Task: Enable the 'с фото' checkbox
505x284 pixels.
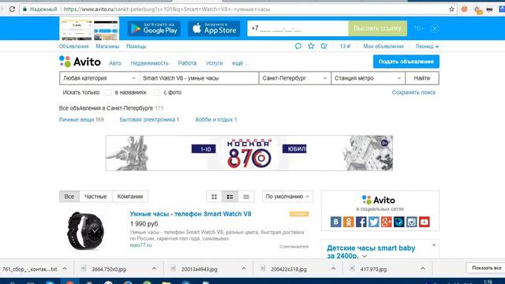Action: (157, 92)
